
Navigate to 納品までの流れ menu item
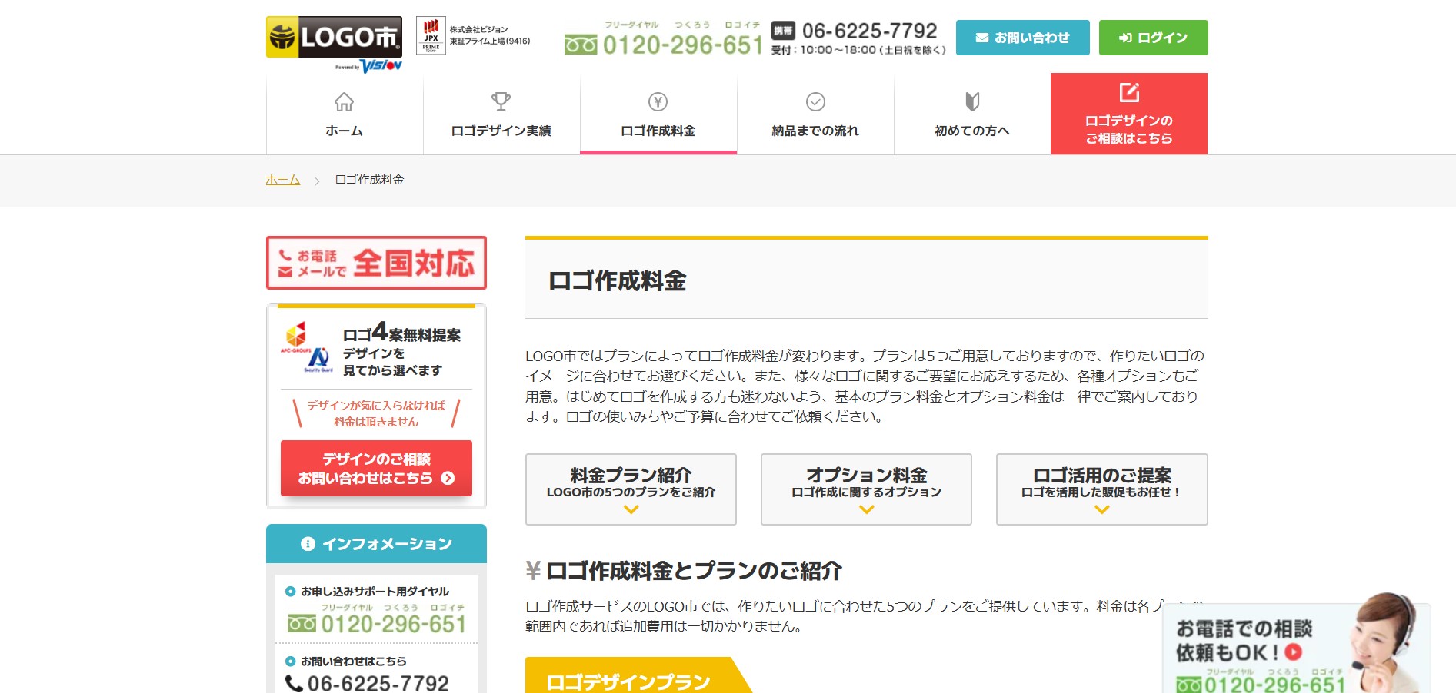pos(815,129)
